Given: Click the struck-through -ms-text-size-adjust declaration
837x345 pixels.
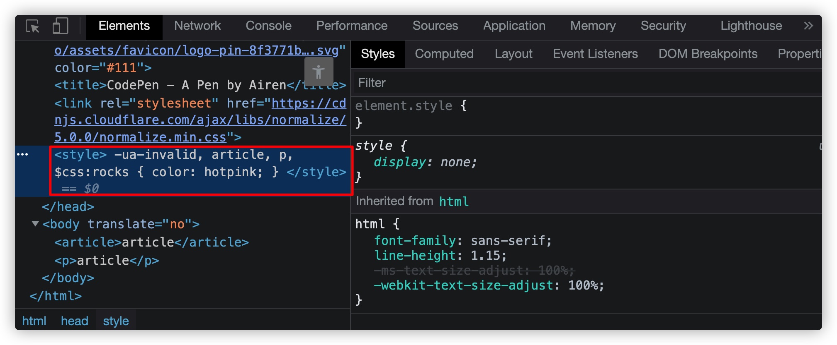Looking at the screenshot, I should [474, 271].
